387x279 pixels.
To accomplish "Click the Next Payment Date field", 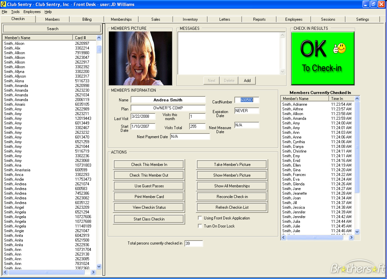I will [x=190, y=137].
